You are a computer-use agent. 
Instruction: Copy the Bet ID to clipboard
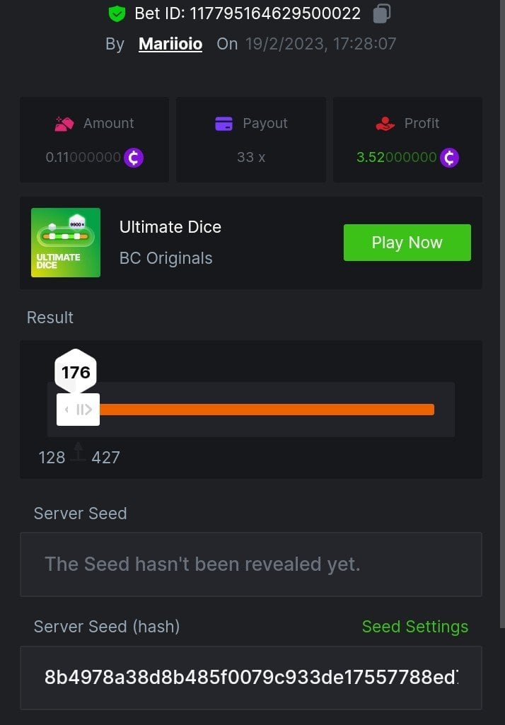click(x=381, y=13)
